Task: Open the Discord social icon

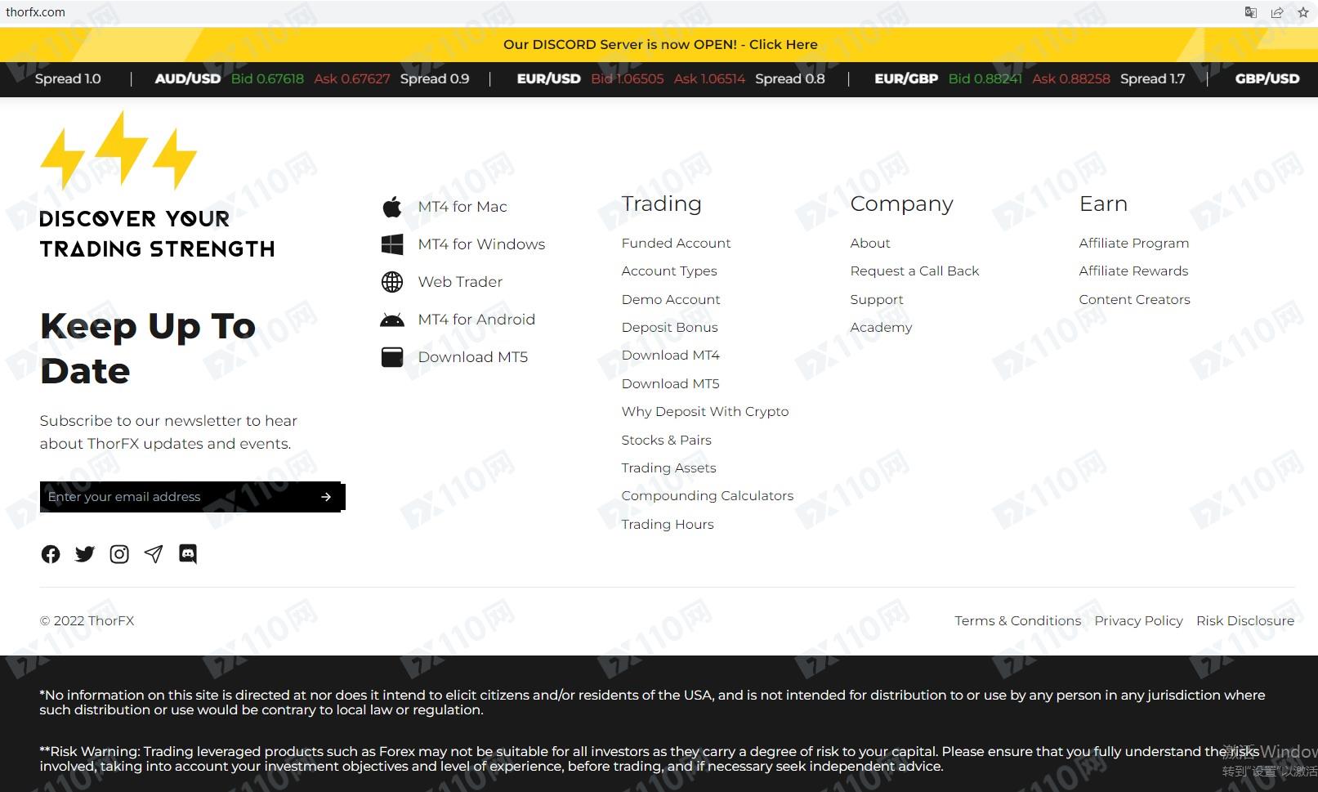Action: pyautogui.click(x=188, y=554)
